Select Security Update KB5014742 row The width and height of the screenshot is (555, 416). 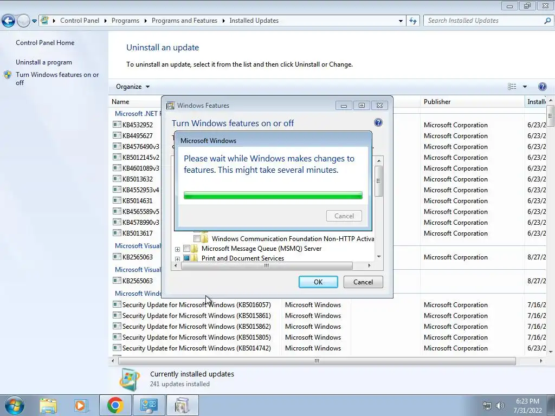329,348
